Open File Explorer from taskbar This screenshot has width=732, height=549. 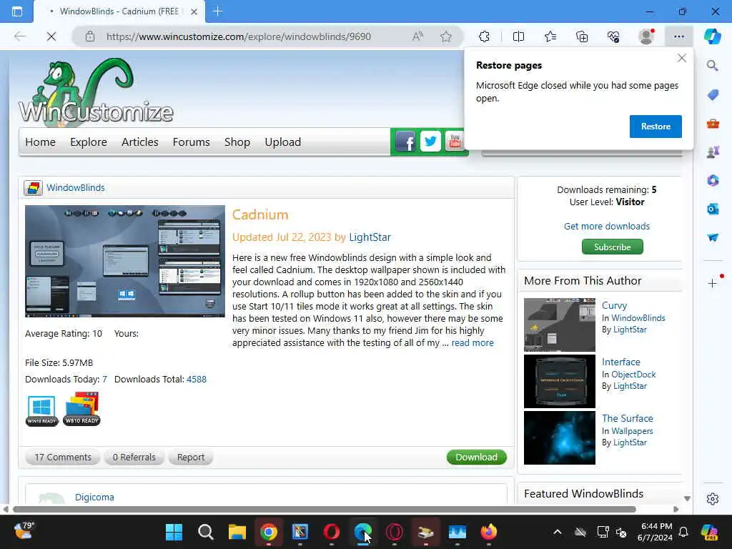tap(237, 532)
